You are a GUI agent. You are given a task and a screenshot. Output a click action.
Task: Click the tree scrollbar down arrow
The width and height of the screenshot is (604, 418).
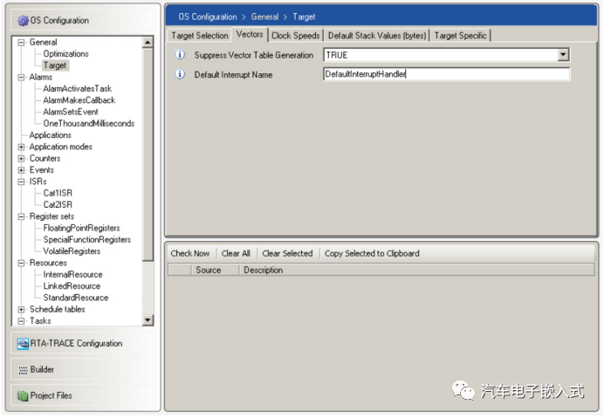click(148, 319)
